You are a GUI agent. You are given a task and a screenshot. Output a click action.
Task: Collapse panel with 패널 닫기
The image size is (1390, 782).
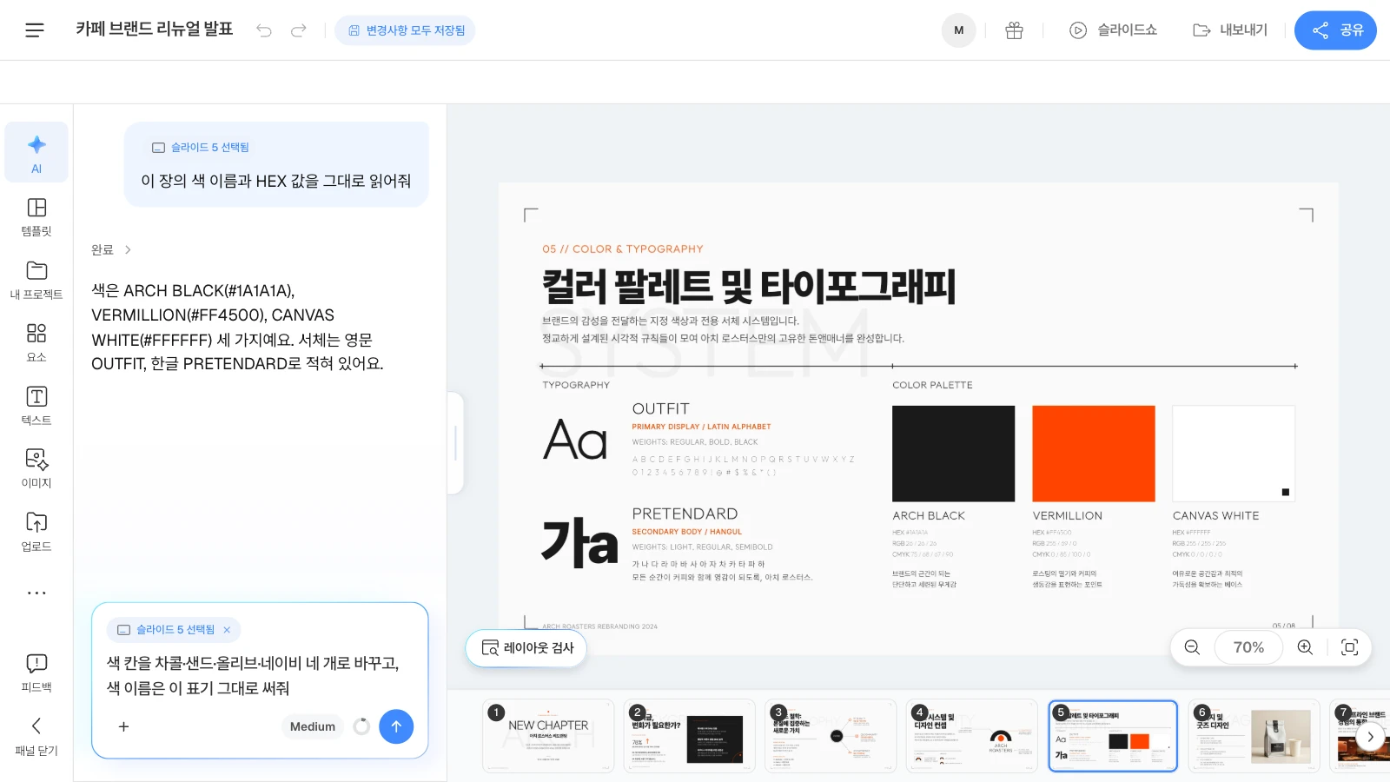36,736
